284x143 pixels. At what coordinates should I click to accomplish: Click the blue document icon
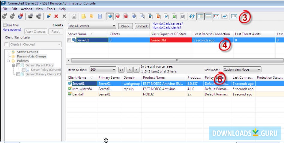click(x=100, y=16)
